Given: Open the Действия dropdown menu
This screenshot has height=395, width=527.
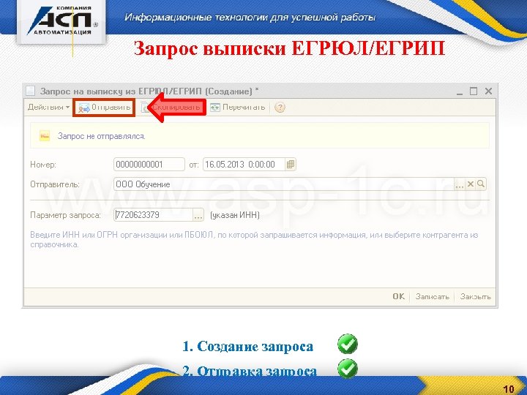Looking at the screenshot, I should [x=48, y=107].
